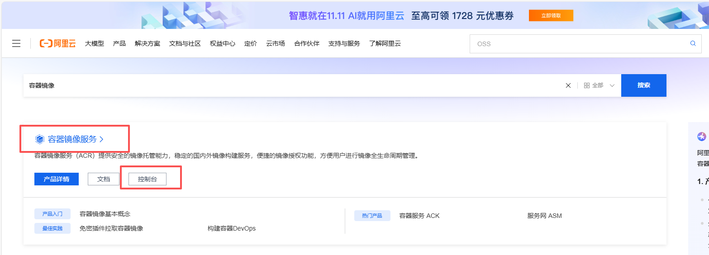The width and height of the screenshot is (709, 255).
Task: Open the 服务网 ASM link
Action: pyautogui.click(x=545, y=216)
